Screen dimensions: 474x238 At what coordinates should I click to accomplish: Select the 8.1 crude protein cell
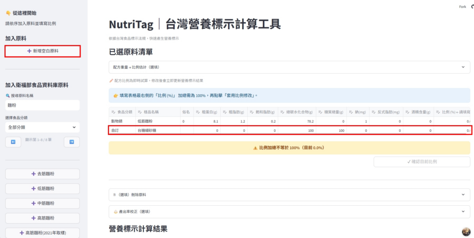pyautogui.click(x=207, y=121)
